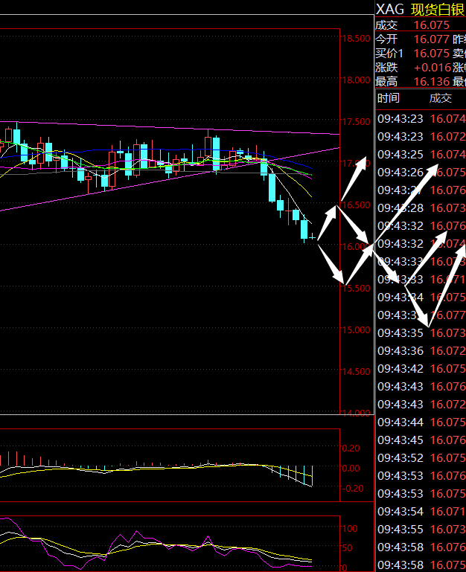Click the 09:43:54 tick row
466x572 pixels.
pos(421,512)
